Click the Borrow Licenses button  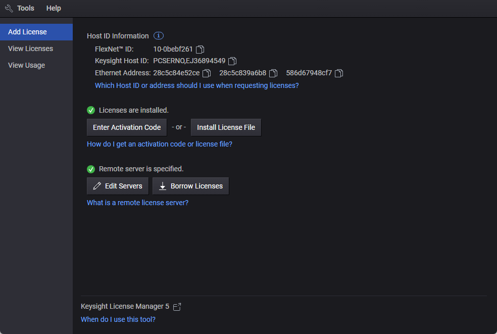[190, 186]
